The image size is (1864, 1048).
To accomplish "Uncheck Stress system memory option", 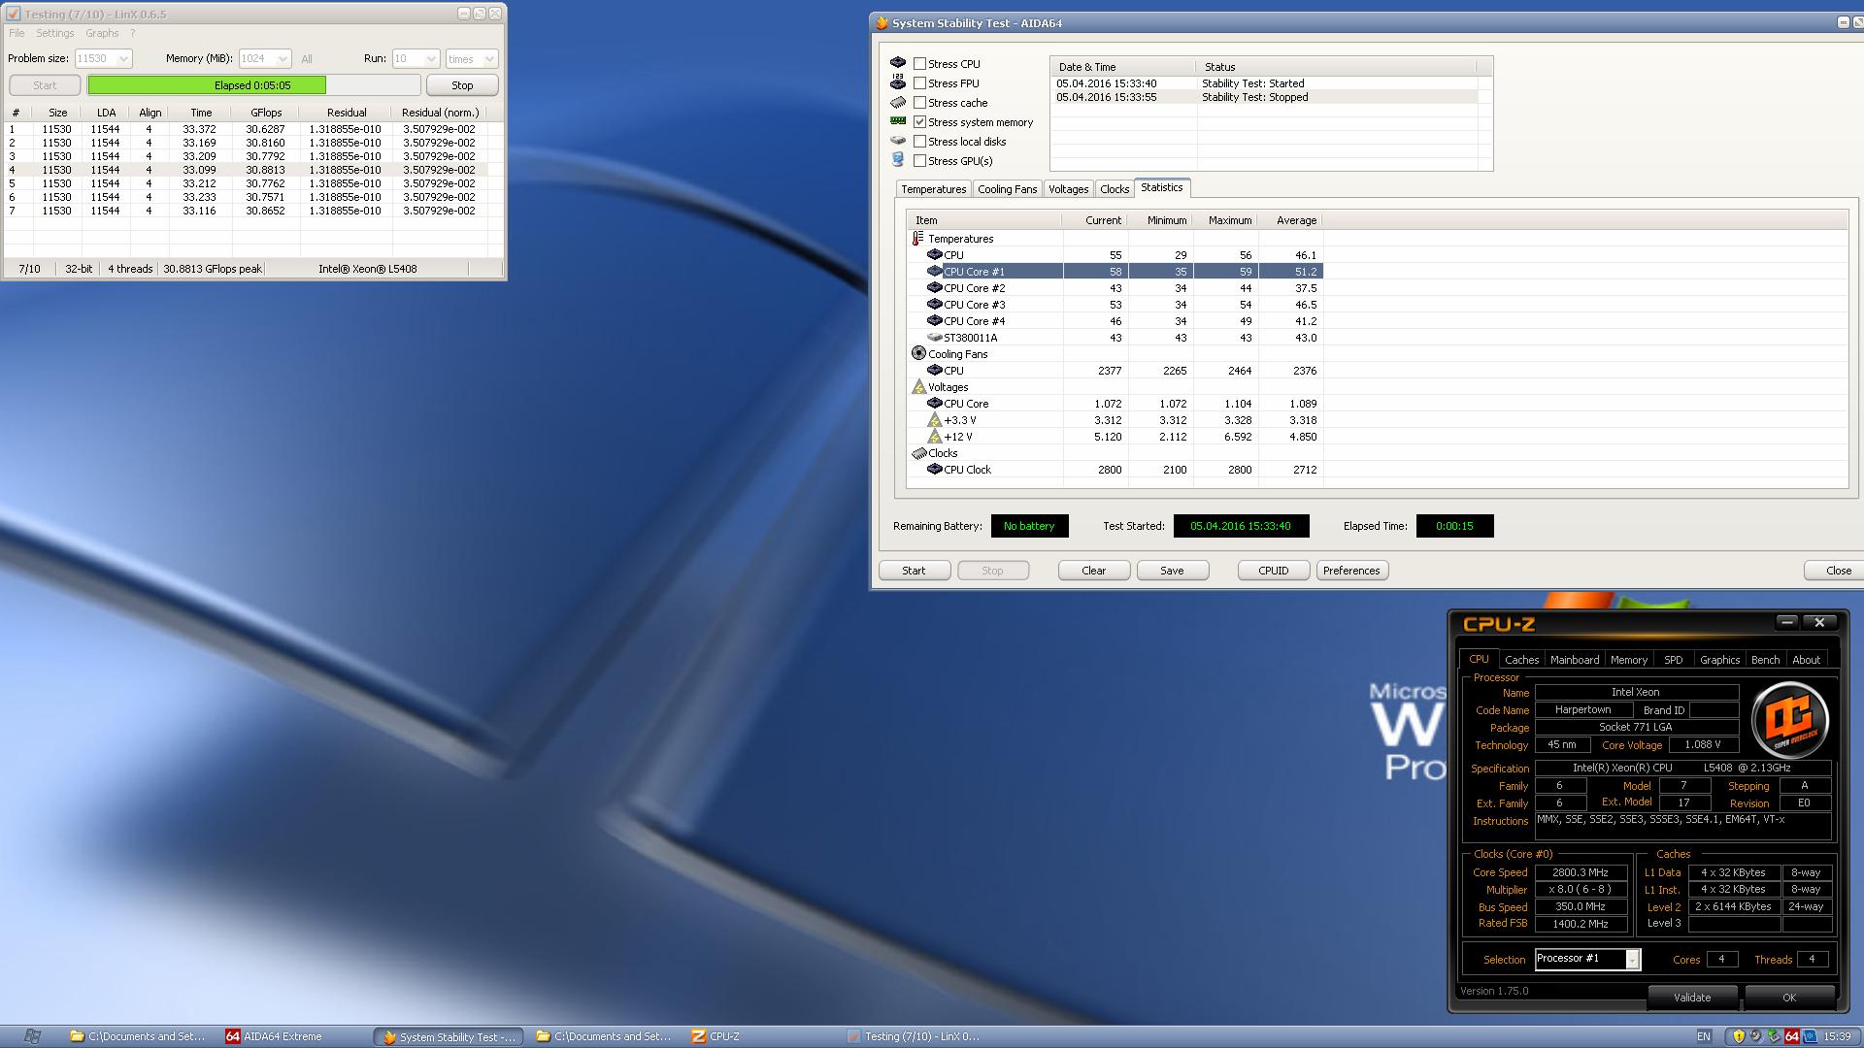I will [919, 122].
